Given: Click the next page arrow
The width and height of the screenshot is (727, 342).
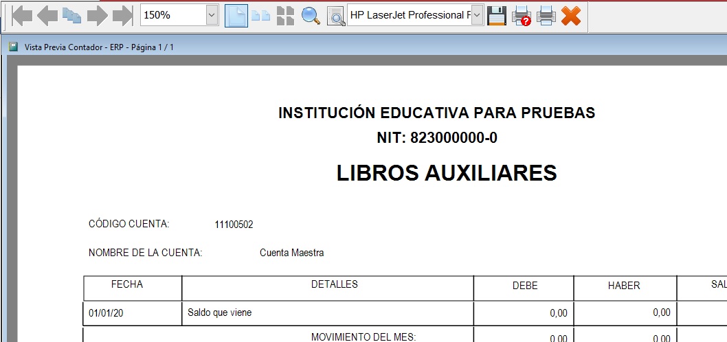Looking at the screenshot, I should coord(97,15).
